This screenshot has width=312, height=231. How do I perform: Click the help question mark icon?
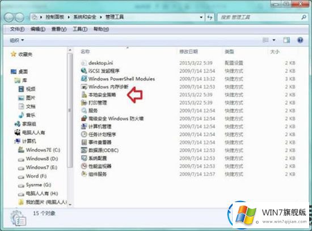pyautogui.click(x=300, y=40)
